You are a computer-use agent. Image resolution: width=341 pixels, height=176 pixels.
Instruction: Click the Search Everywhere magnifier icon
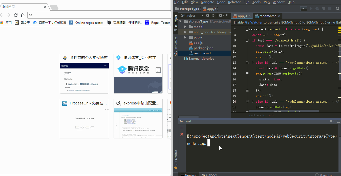click(337, 9)
